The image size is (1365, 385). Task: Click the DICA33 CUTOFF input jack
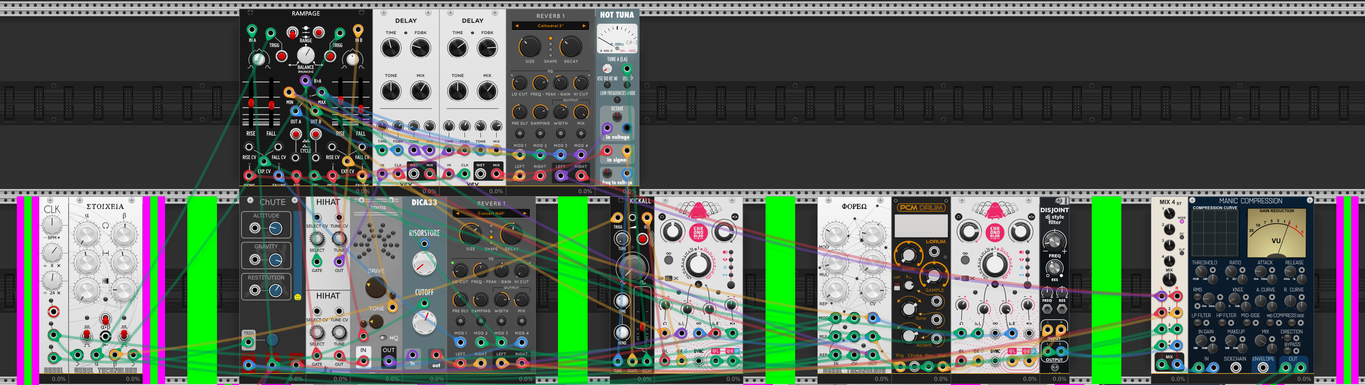click(x=424, y=304)
